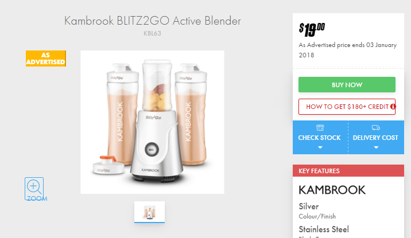This screenshot has height=238, width=411.
Task: Click the Silver Colour/Finish feature
Action: 317,211
